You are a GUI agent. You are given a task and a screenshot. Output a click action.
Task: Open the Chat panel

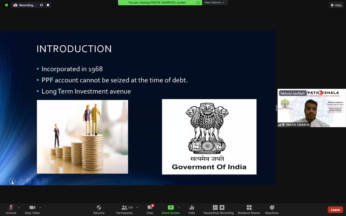tap(150, 210)
